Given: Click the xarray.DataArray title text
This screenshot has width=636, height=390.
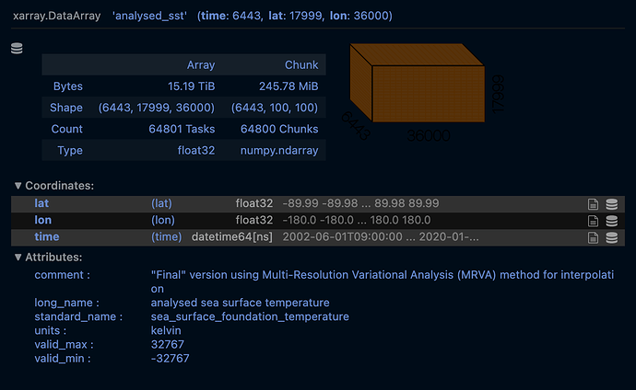Looking at the screenshot, I should coord(57,16).
